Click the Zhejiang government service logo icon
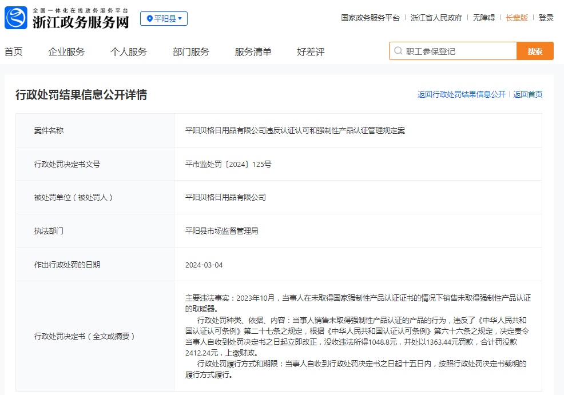The width and height of the screenshot is (564, 395). pyautogui.click(x=16, y=18)
